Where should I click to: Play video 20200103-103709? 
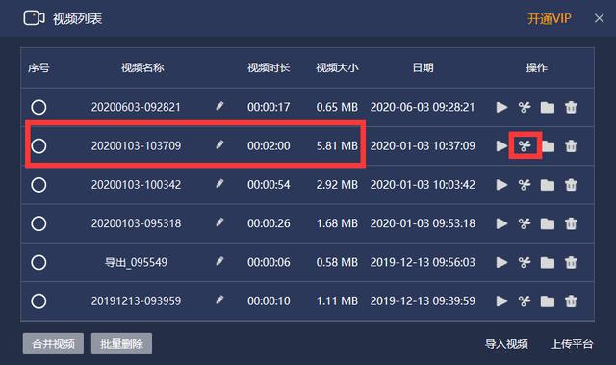point(501,145)
